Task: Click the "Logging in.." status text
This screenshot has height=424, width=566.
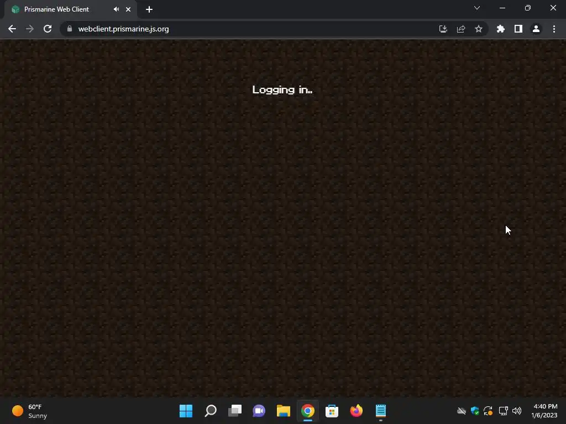Action: click(x=282, y=90)
